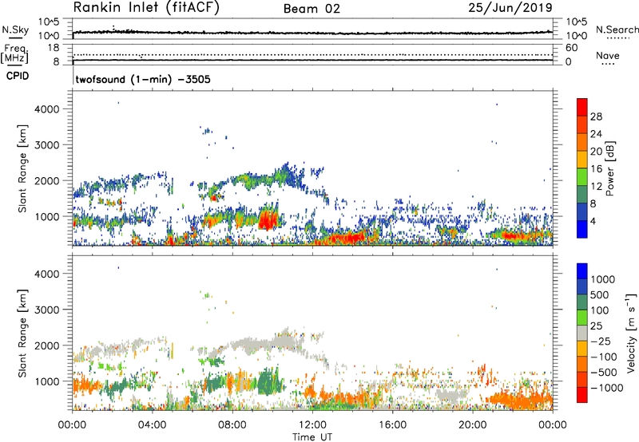
Task: Click 'twofsound (1-min) -3505' text
Action: [x=143, y=79]
